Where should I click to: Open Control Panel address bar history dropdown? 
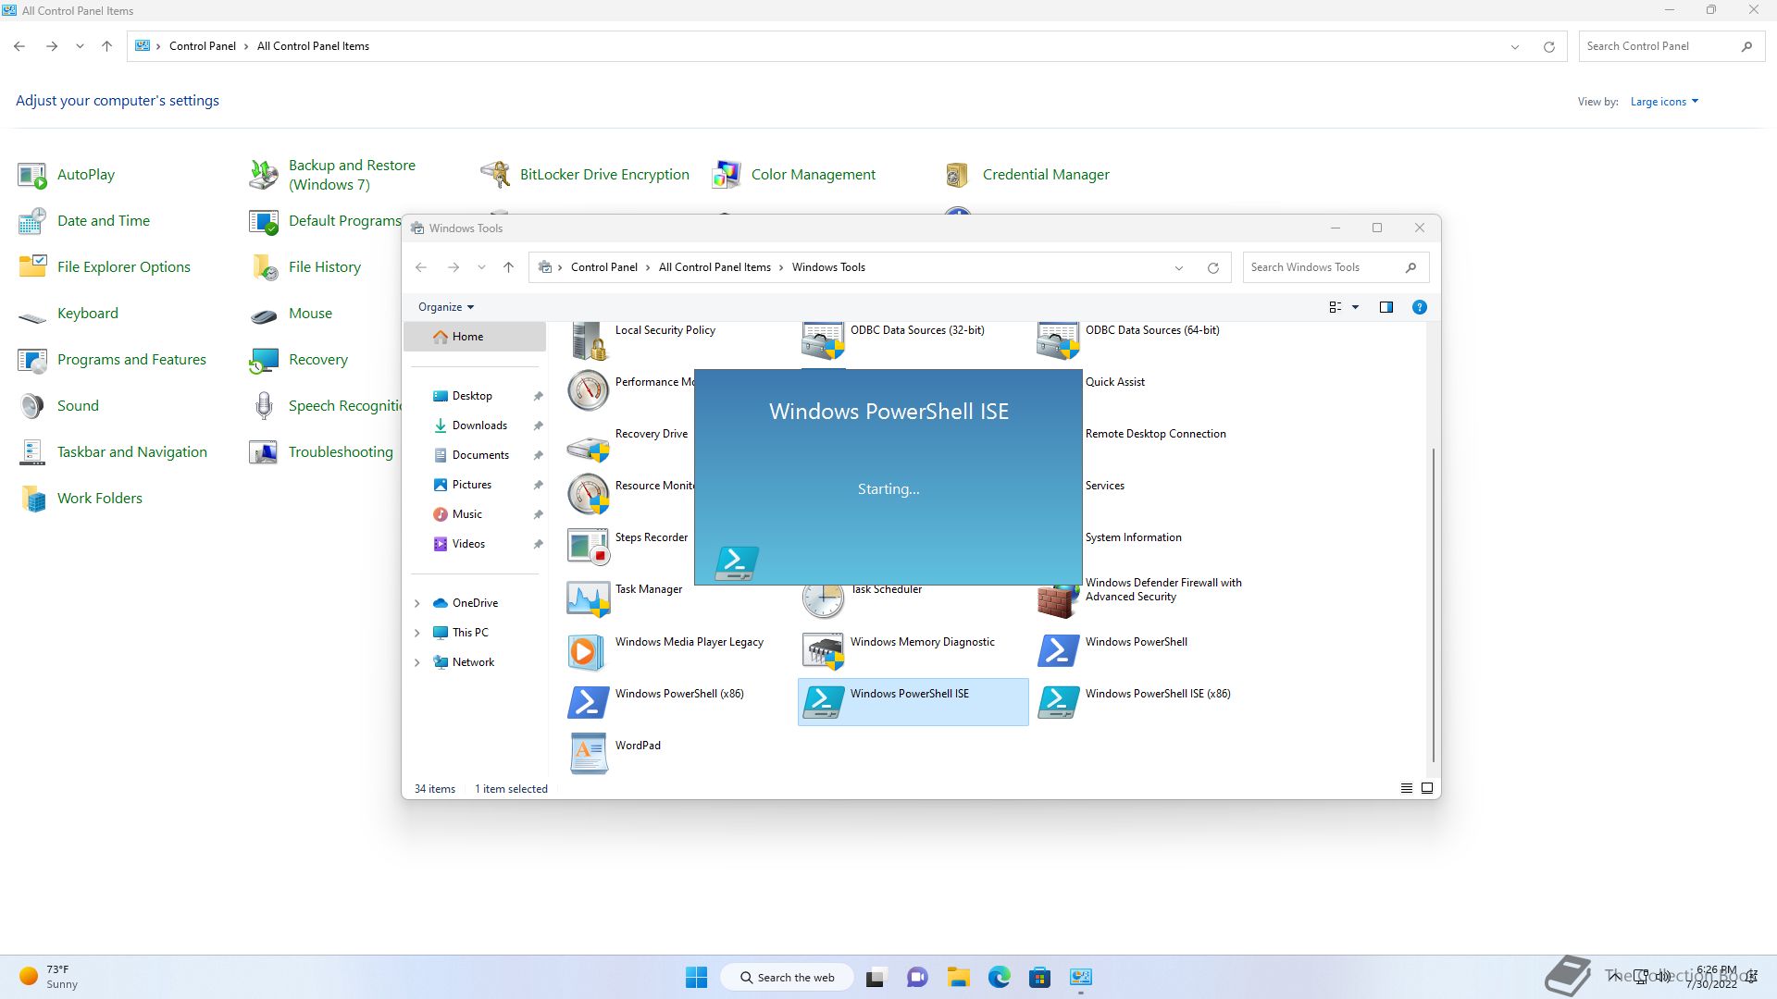(1515, 46)
